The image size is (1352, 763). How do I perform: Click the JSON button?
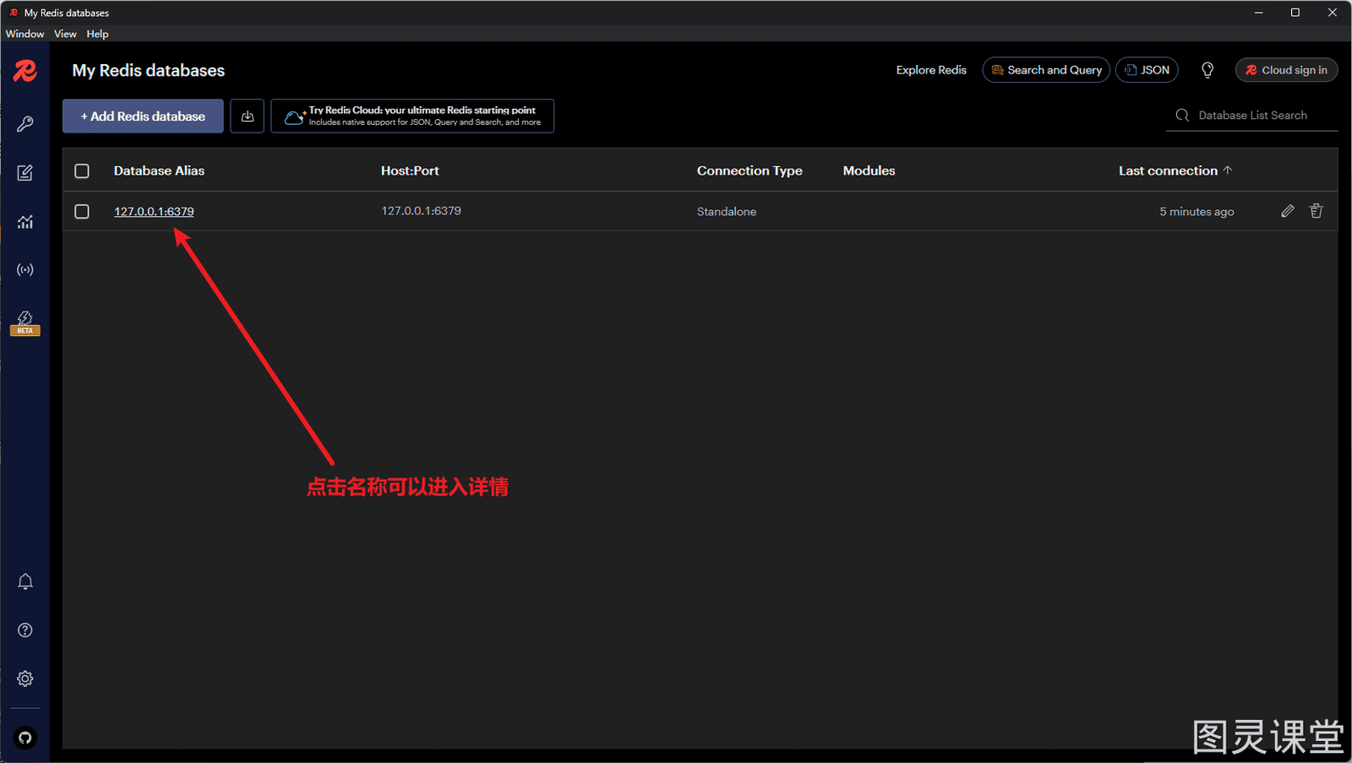coord(1147,70)
